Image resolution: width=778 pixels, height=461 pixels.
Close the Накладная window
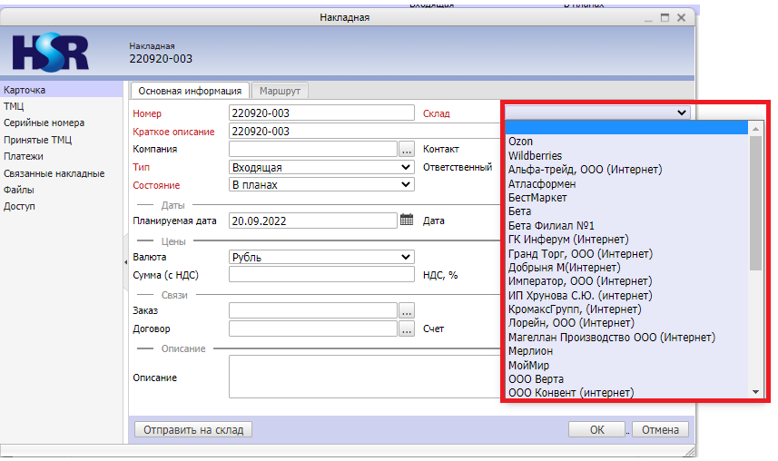tap(681, 17)
